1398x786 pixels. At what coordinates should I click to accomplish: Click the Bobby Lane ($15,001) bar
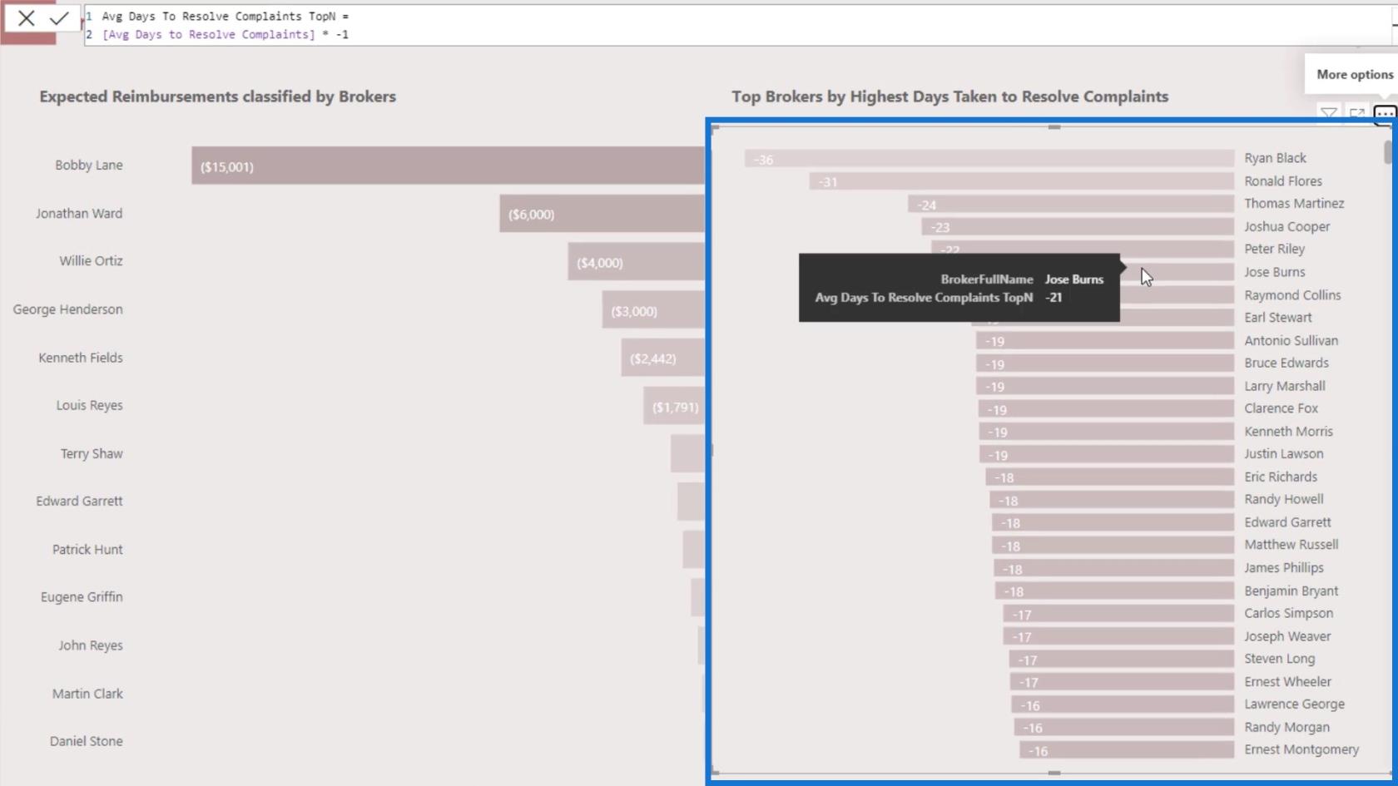coord(448,166)
